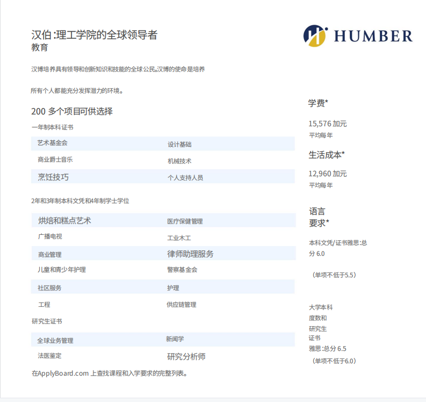The height and width of the screenshot is (402, 426).
Task: Click tuition value 15,576 加元
Action: pos(327,124)
